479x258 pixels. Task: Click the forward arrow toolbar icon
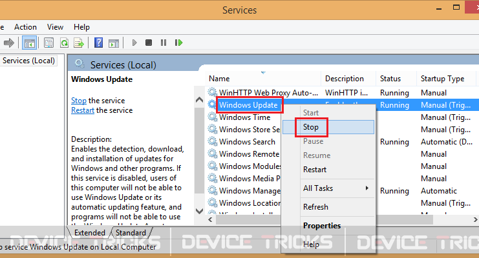(8, 43)
